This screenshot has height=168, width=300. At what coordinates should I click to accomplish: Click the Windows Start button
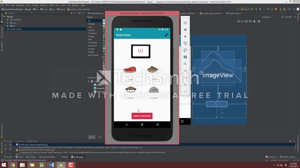(4, 165)
